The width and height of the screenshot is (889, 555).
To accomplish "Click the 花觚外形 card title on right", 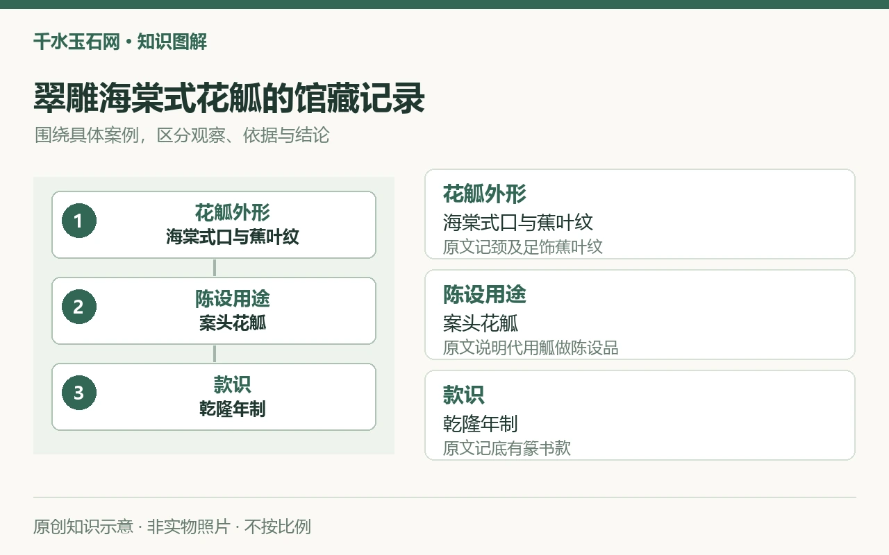I will [x=484, y=194].
